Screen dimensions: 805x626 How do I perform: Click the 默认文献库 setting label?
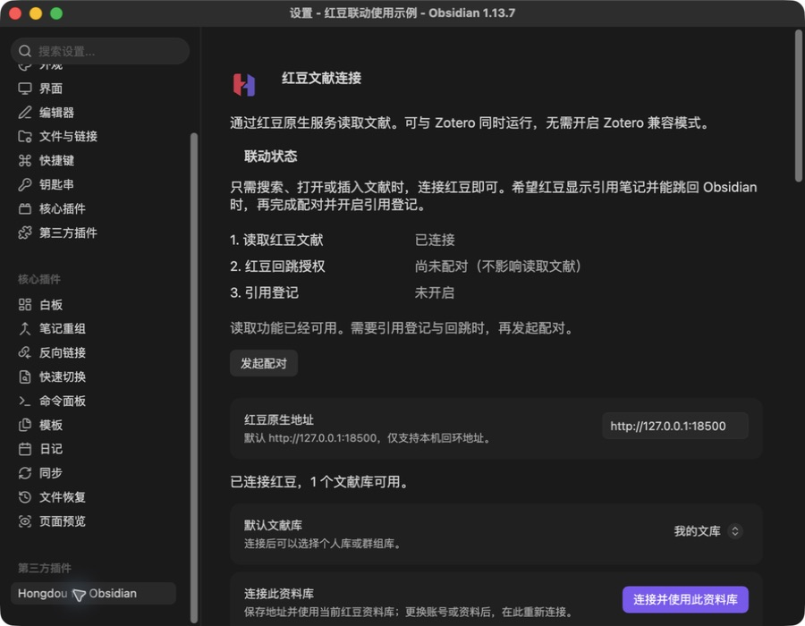click(273, 525)
